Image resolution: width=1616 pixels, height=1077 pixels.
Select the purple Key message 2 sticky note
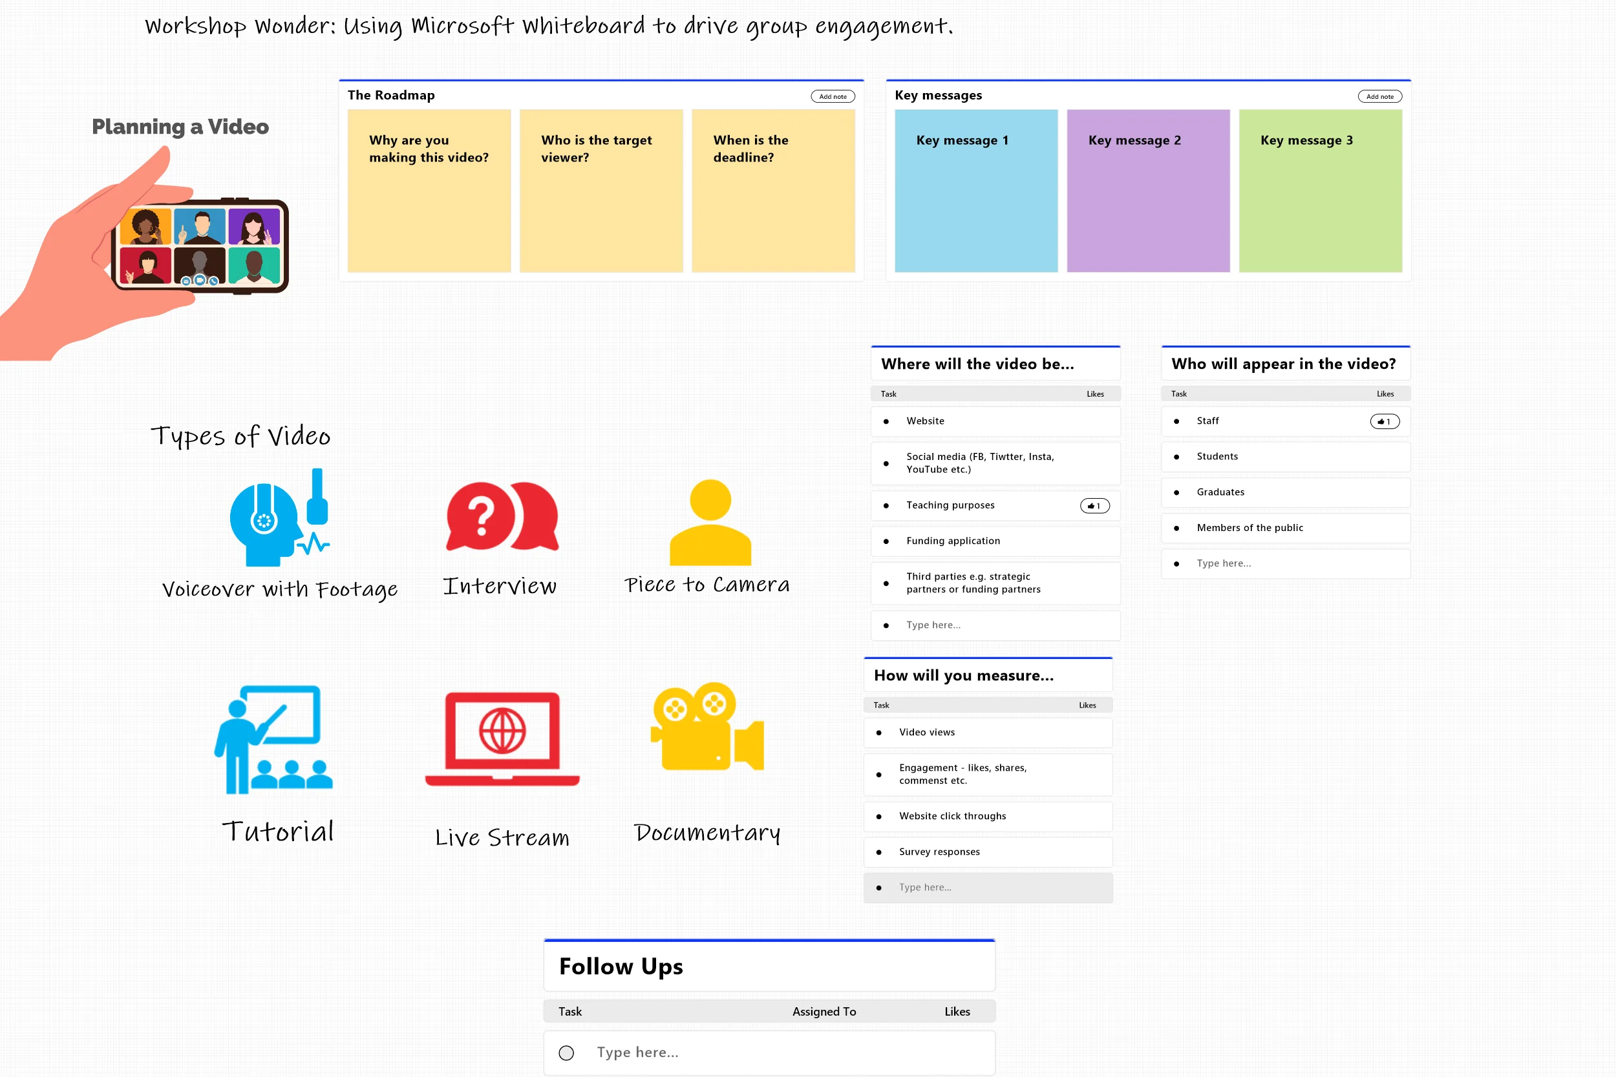[x=1148, y=191]
